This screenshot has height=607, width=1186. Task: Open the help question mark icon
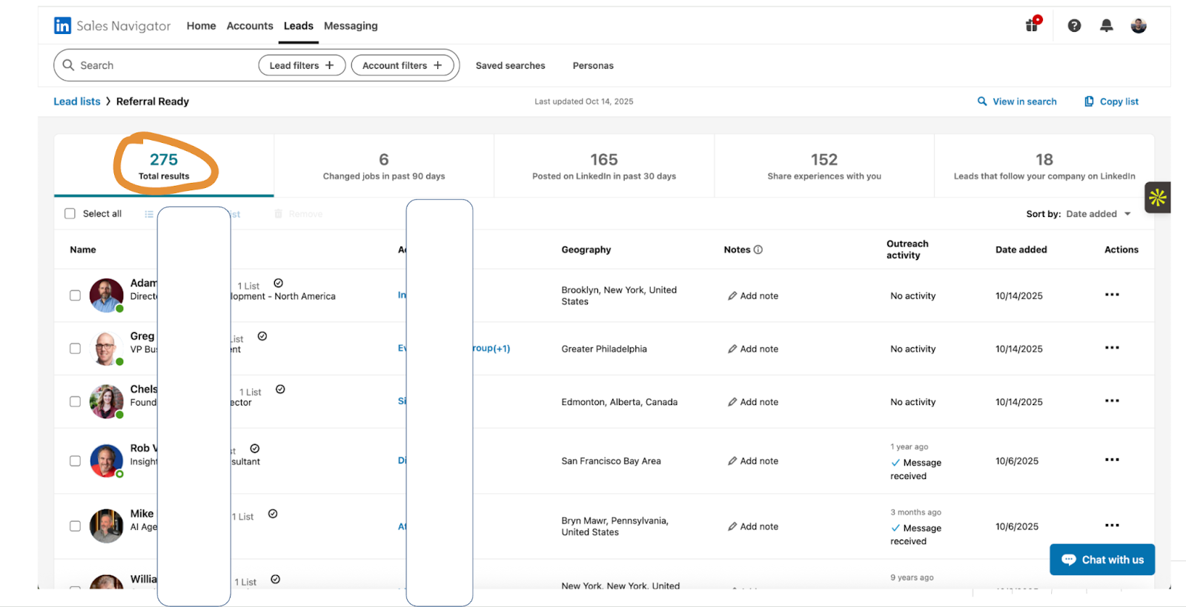(1074, 26)
